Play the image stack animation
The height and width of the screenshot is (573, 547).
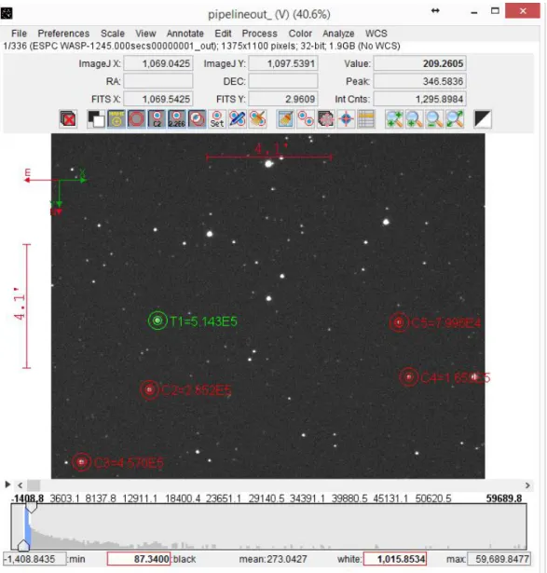tap(7, 484)
